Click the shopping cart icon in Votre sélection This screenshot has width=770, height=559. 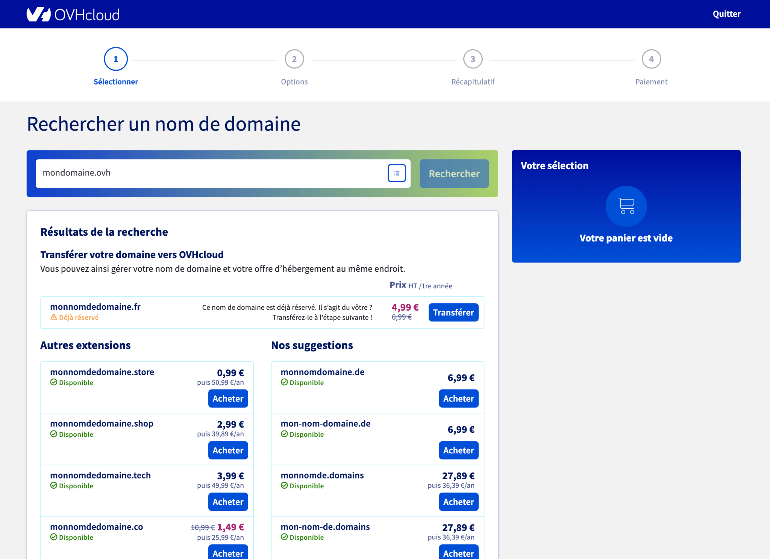[626, 206]
